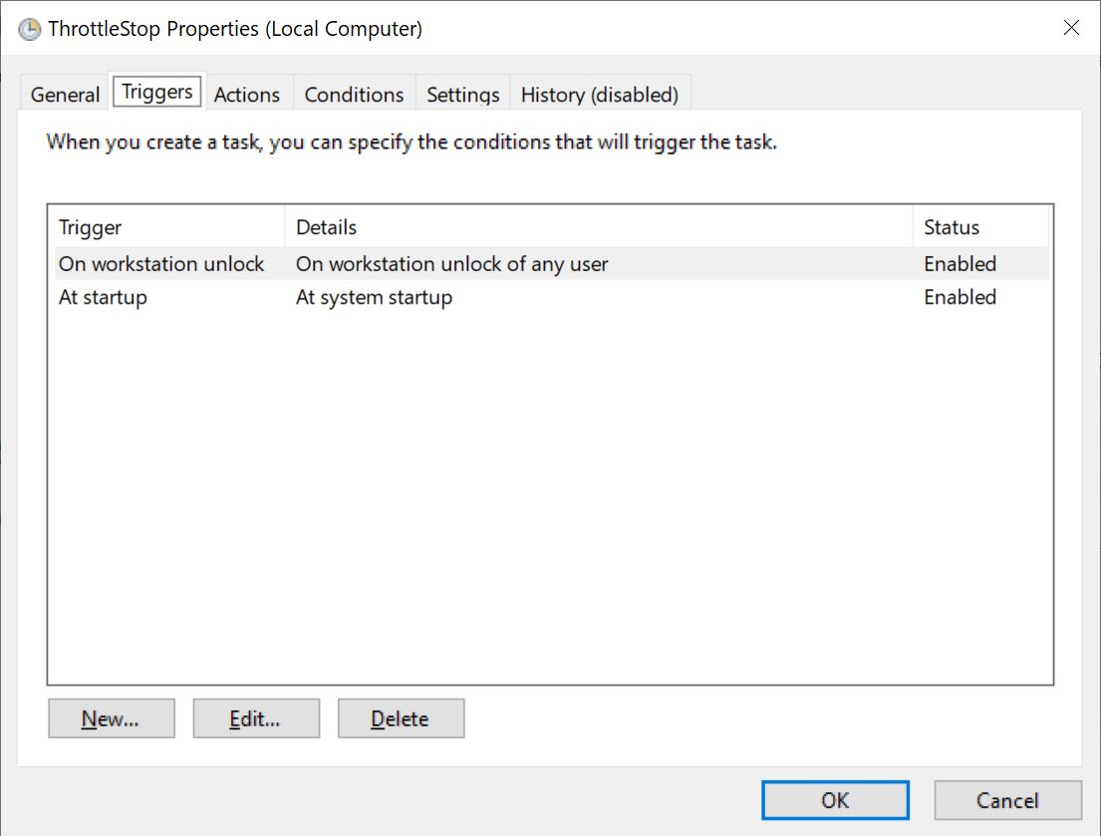
Task: Confirm changes with OK
Action: [x=835, y=800]
